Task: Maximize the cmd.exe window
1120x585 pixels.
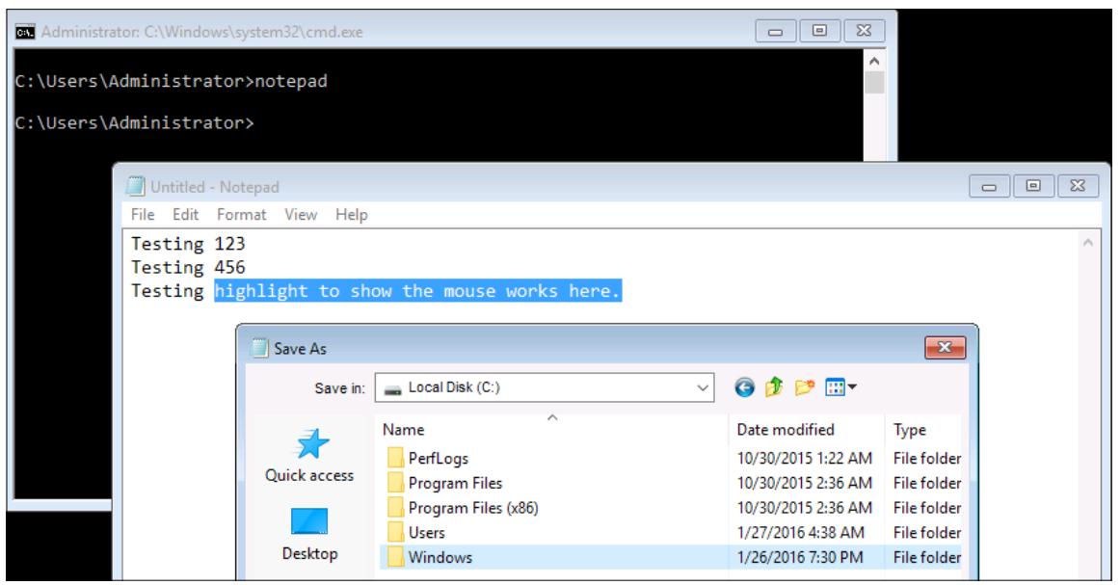Action: [x=819, y=30]
